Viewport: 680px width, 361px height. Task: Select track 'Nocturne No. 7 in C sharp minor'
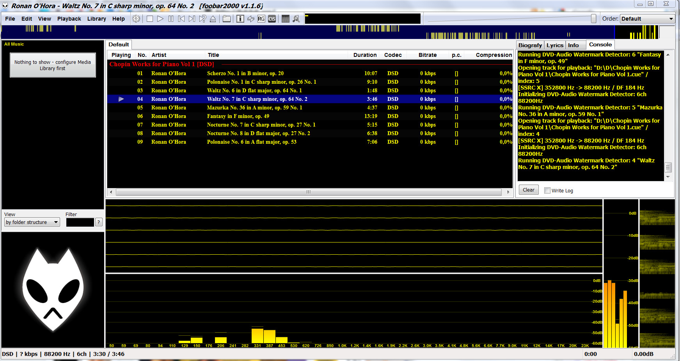261,125
